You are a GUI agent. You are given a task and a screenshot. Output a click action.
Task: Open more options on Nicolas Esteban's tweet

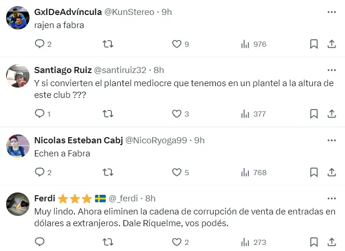[x=331, y=140]
